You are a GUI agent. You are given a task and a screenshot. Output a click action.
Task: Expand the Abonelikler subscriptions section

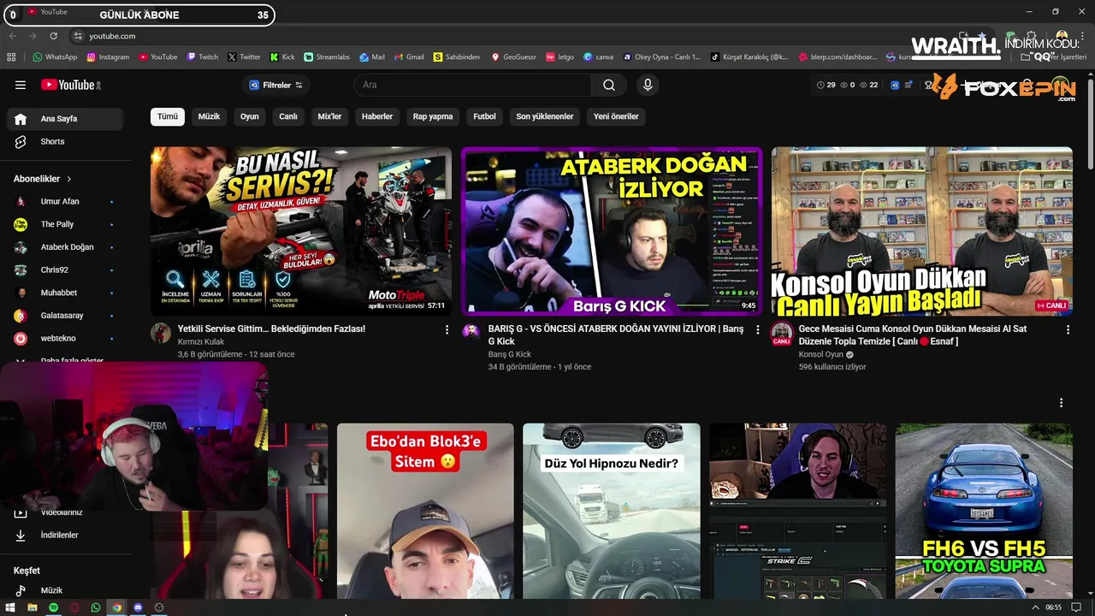(43, 179)
